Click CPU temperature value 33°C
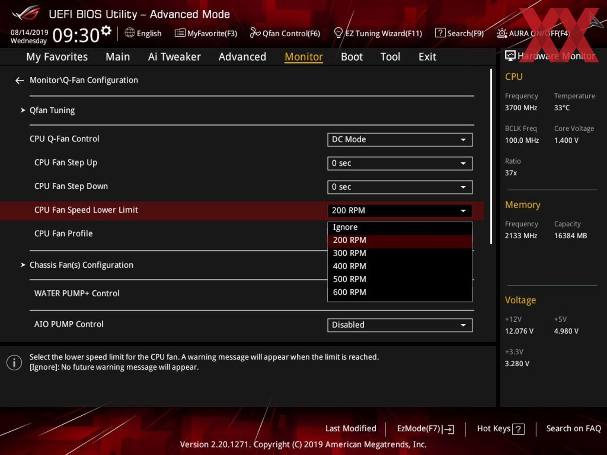607x455 pixels. pyautogui.click(x=562, y=108)
